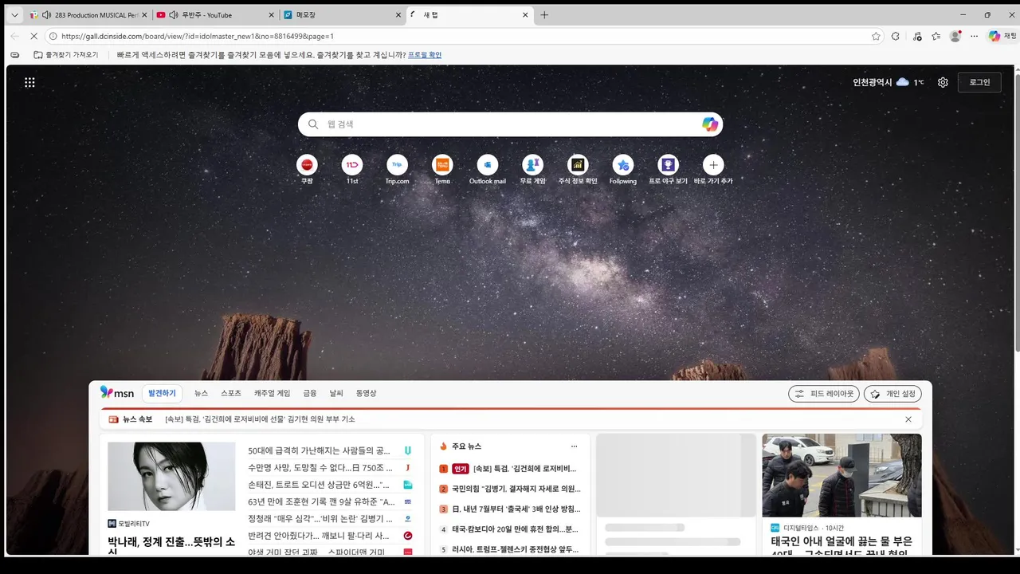Open headline '63년 만에 조훈현 기록 깬 9살 유하준'
1020x574 pixels.
(321, 502)
